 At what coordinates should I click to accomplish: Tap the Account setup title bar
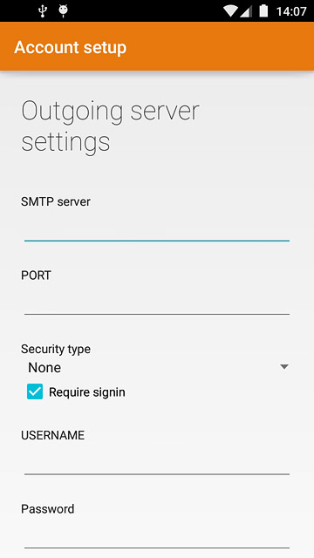coord(157,47)
